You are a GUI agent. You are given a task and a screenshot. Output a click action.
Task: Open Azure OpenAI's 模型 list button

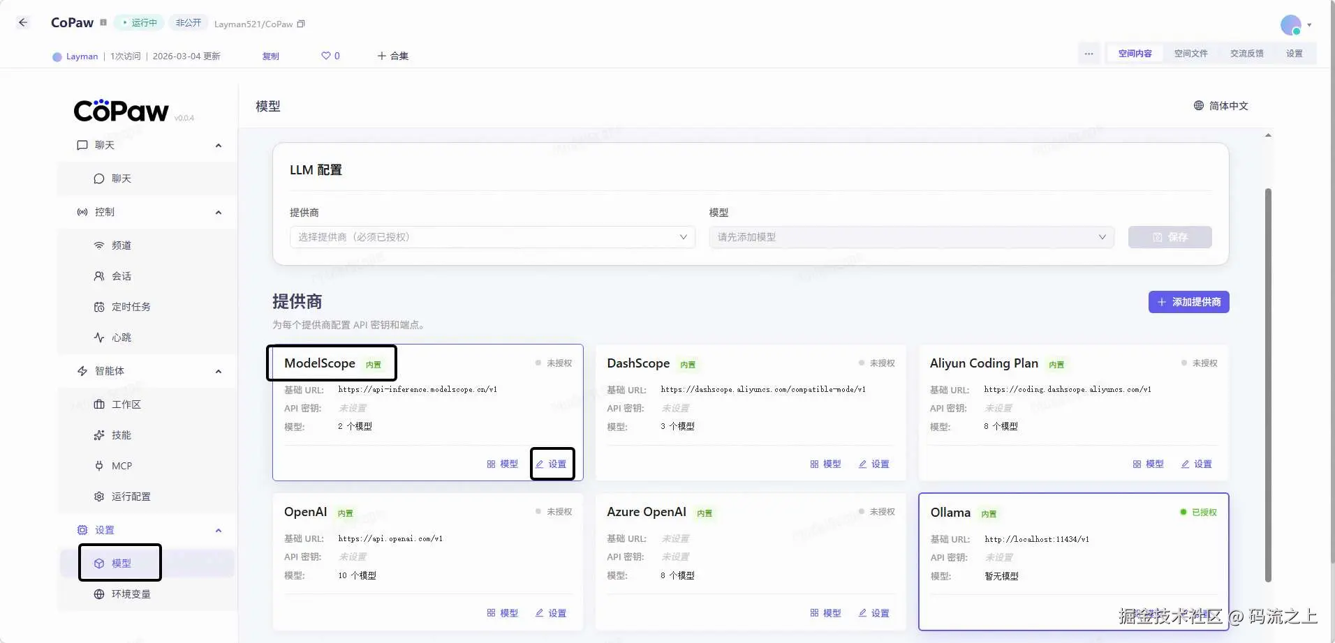click(x=825, y=614)
